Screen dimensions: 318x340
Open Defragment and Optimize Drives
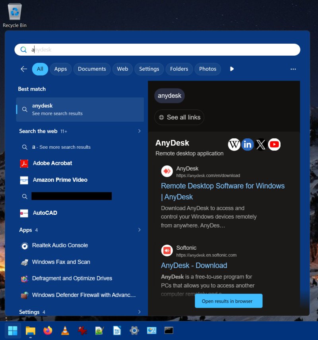click(x=80, y=278)
